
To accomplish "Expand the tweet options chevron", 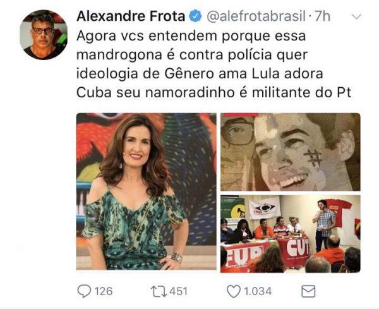I will [356, 16].
